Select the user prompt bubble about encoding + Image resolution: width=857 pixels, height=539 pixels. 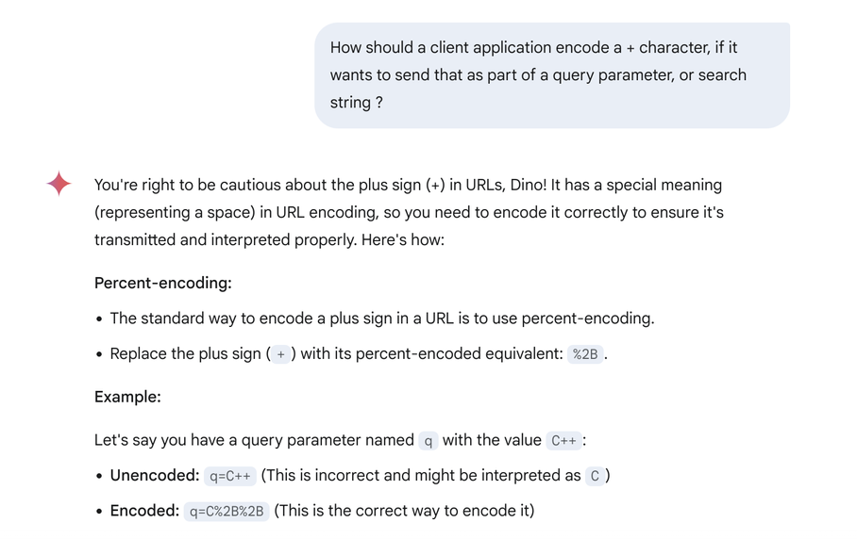pos(552,75)
